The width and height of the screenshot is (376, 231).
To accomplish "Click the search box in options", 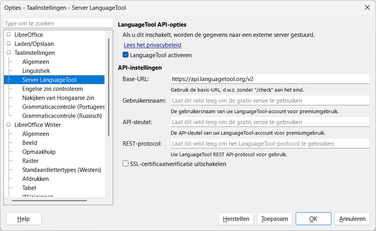I will [58, 23].
